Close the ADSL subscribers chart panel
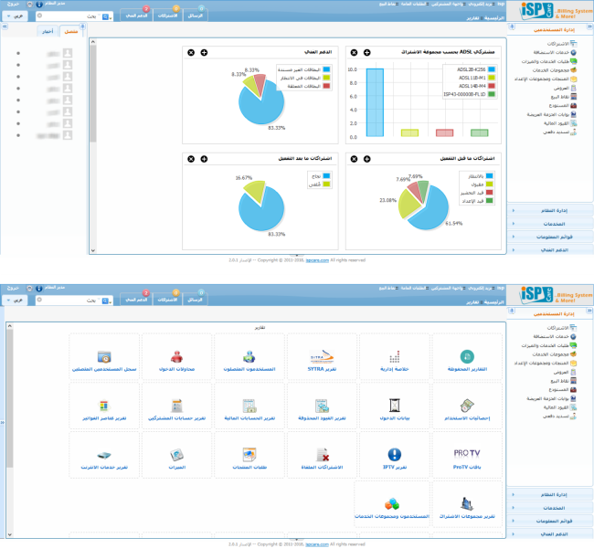The image size is (594, 559). (x=354, y=53)
